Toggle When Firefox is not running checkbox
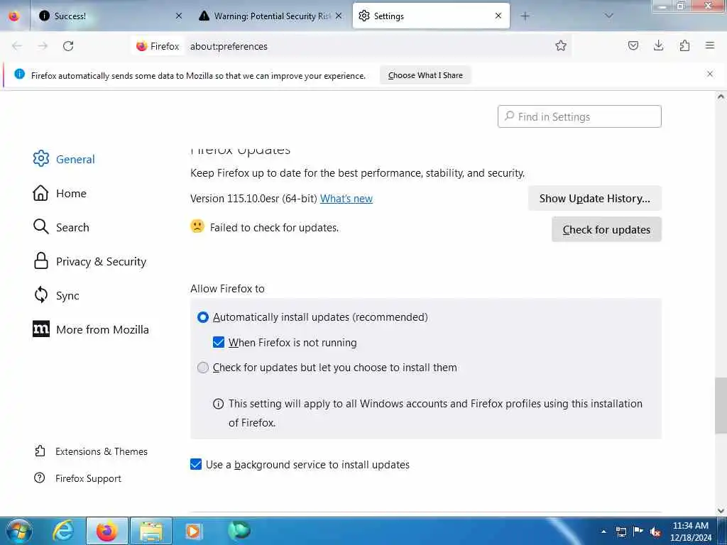 219,343
